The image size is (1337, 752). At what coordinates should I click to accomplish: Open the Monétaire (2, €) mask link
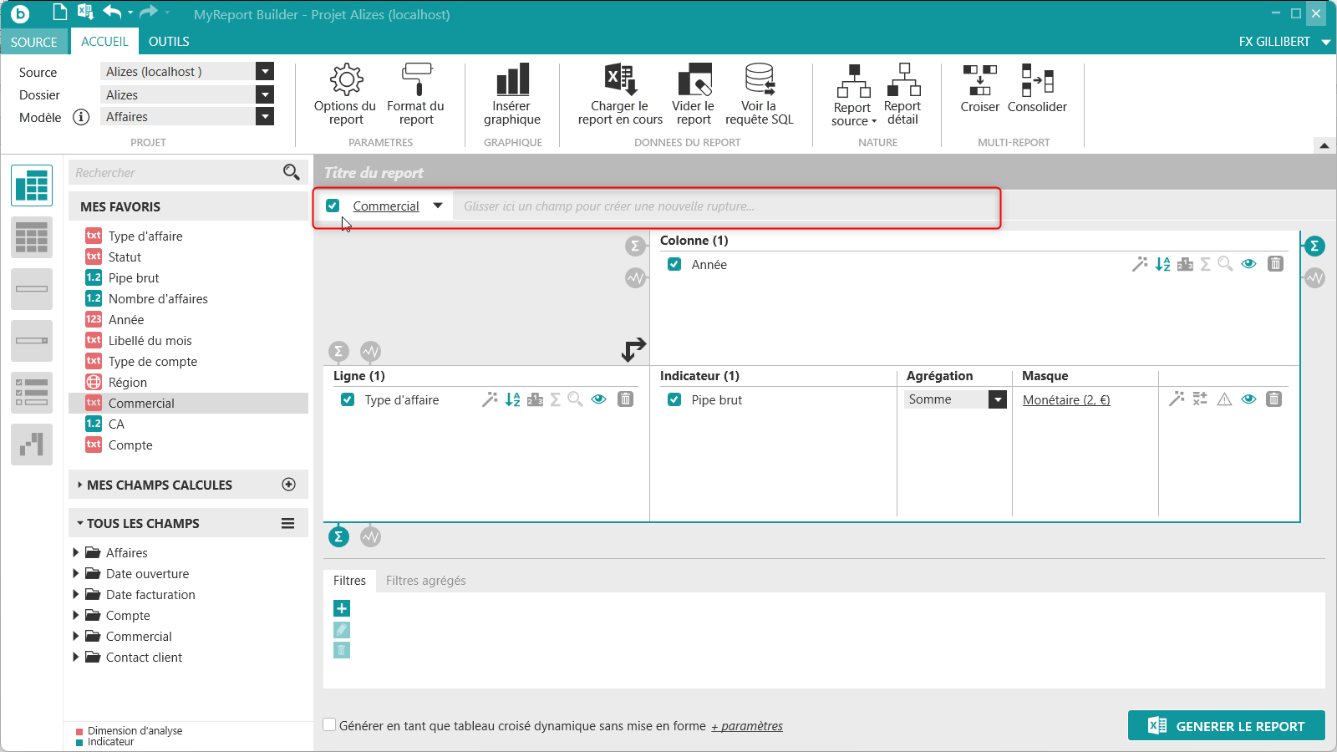pos(1066,400)
